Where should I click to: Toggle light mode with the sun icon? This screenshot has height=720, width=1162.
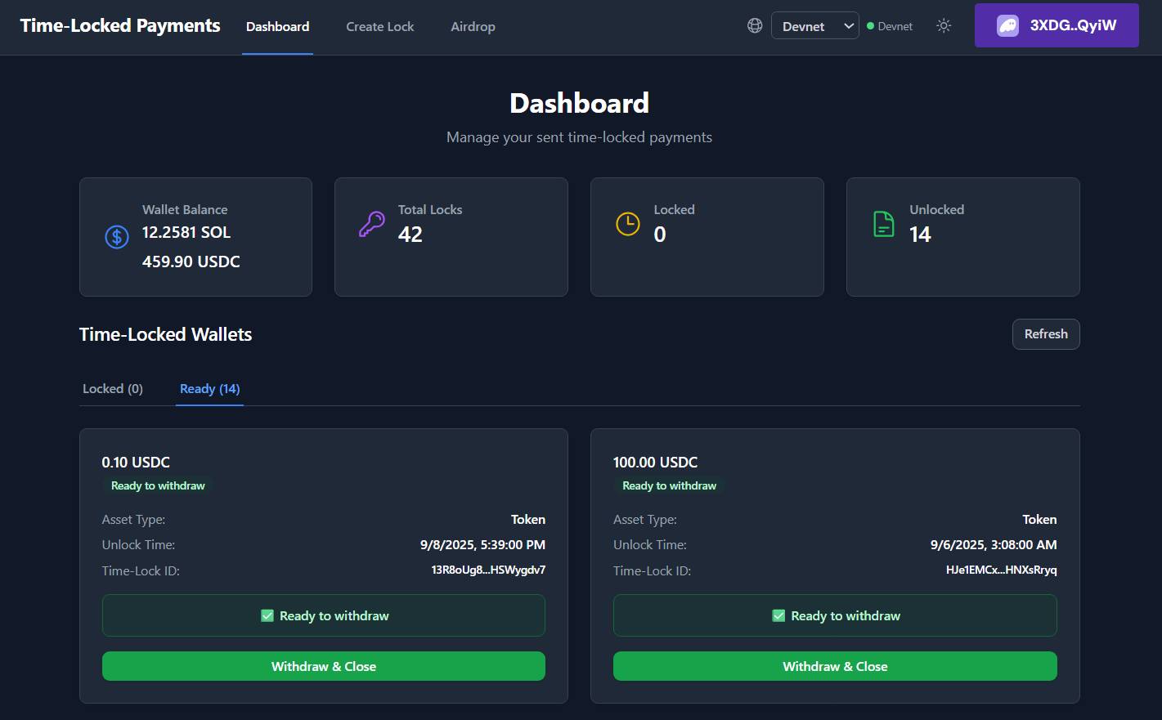[x=944, y=25]
